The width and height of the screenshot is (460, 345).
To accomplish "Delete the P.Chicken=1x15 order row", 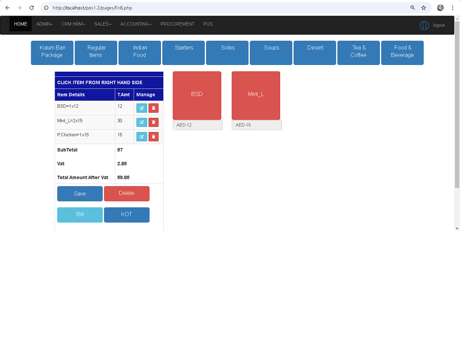I will (154, 137).
